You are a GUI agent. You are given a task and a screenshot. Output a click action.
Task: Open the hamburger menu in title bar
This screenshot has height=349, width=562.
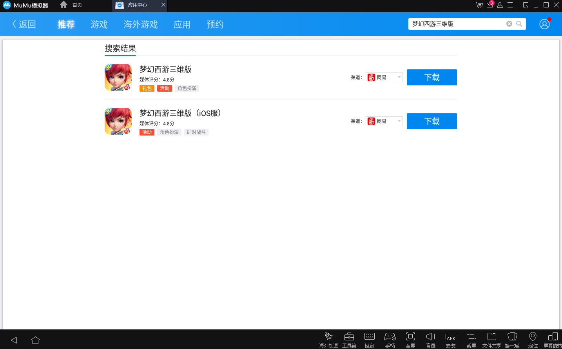click(x=510, y=5)
